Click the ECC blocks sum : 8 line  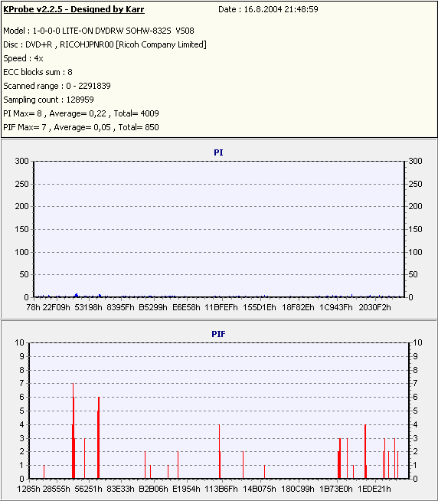pyautogui.click(x=38, y=72)
